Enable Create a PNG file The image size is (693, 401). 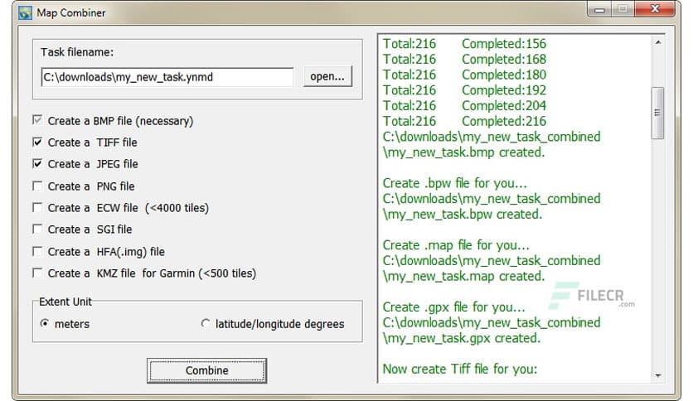(x=37, y=186)
